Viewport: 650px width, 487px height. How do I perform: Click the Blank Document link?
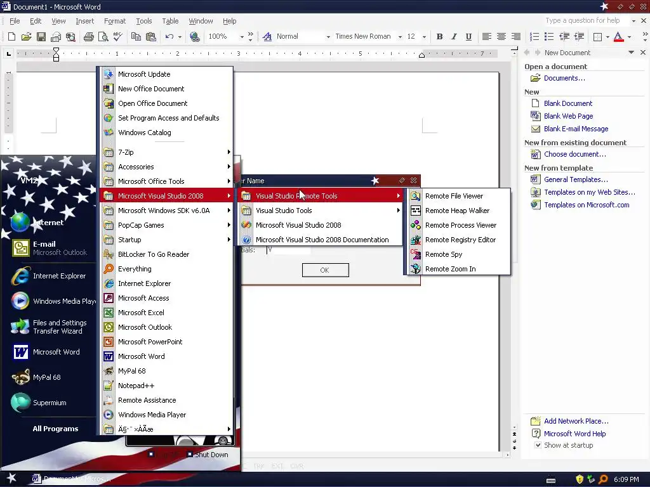[567, 103]
